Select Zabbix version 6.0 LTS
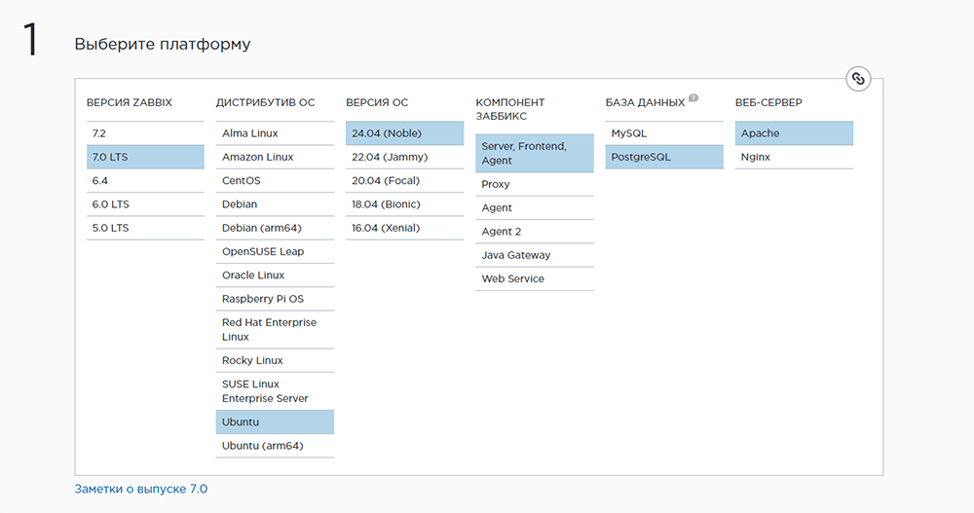This screenshot has width=974, height=513. click(x=145, y=204)
